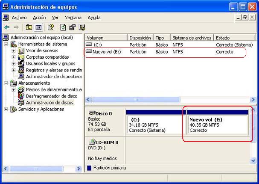Click the Usuarios locales y grupos icon
The height and width of the screenshot is (184, 259).
pos(21,63)
